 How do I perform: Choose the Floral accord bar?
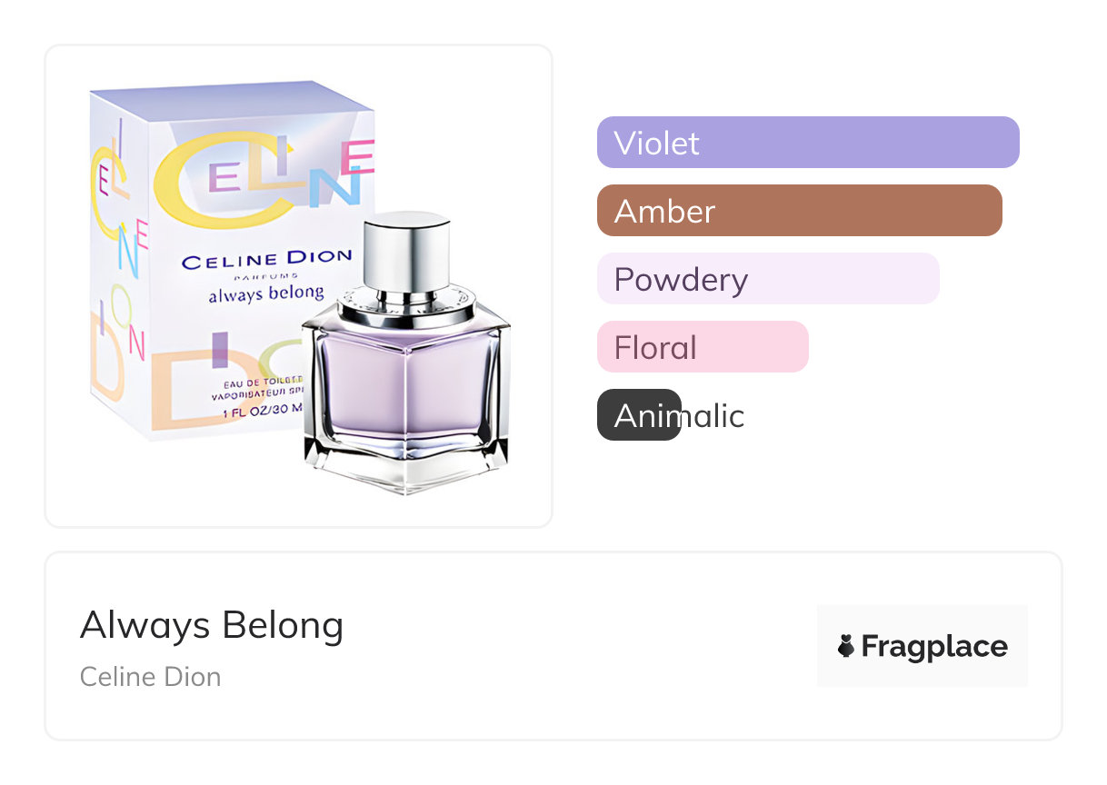(x=702, y=347)
